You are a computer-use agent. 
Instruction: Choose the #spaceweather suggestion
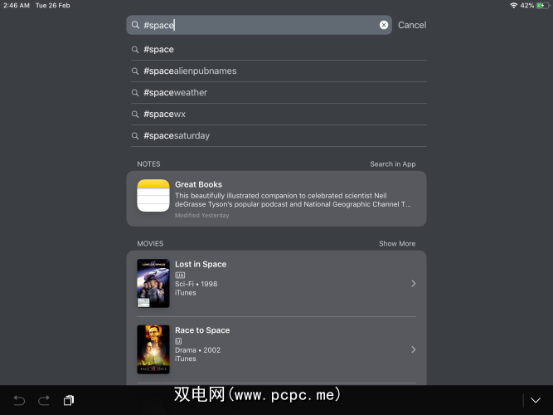pyautogui.click(x=175, y=93)
